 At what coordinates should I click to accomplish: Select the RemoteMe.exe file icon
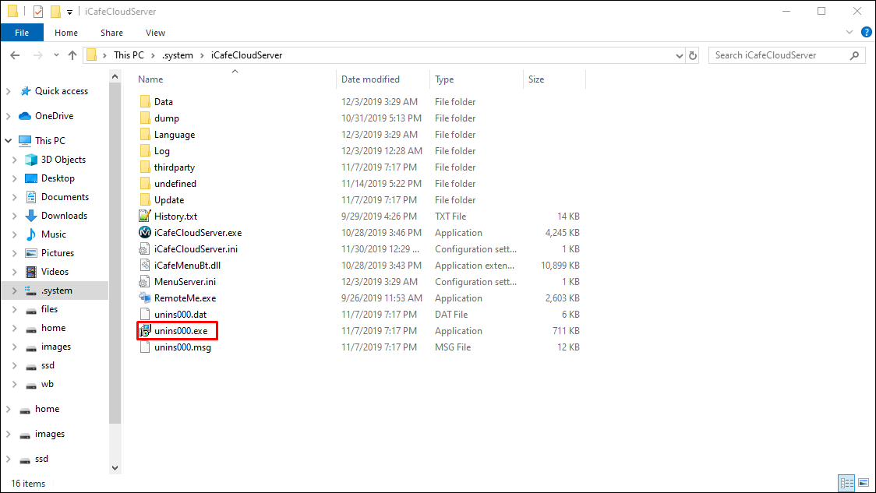(144, 298)
